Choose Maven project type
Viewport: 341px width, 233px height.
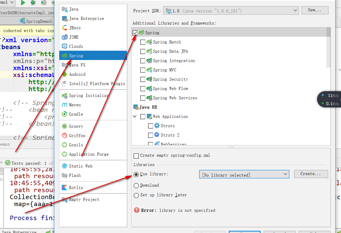(x=93, y=105)
